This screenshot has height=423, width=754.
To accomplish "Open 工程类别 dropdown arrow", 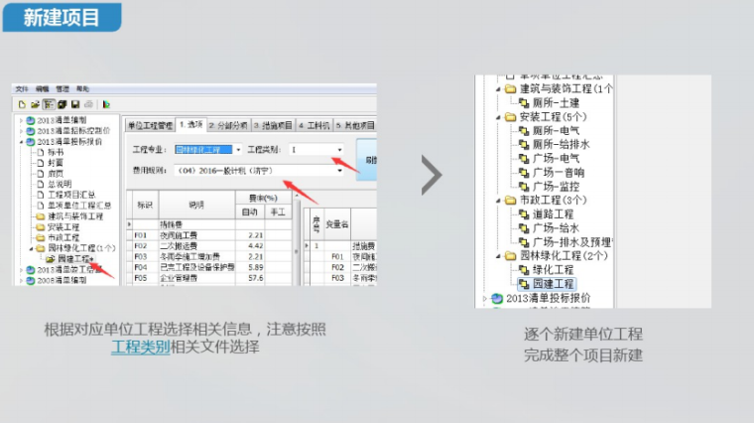I will click(x=341, y=149).
